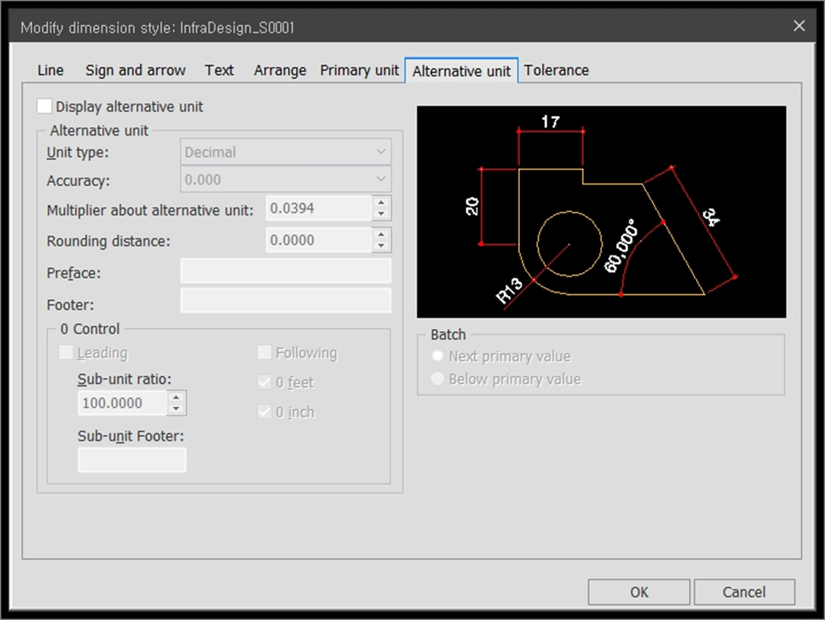Viewport: 825px width, 620px height.
Task: Go to Sign and arrow tab
Action: pyautogui.click(x=135, y=71)
